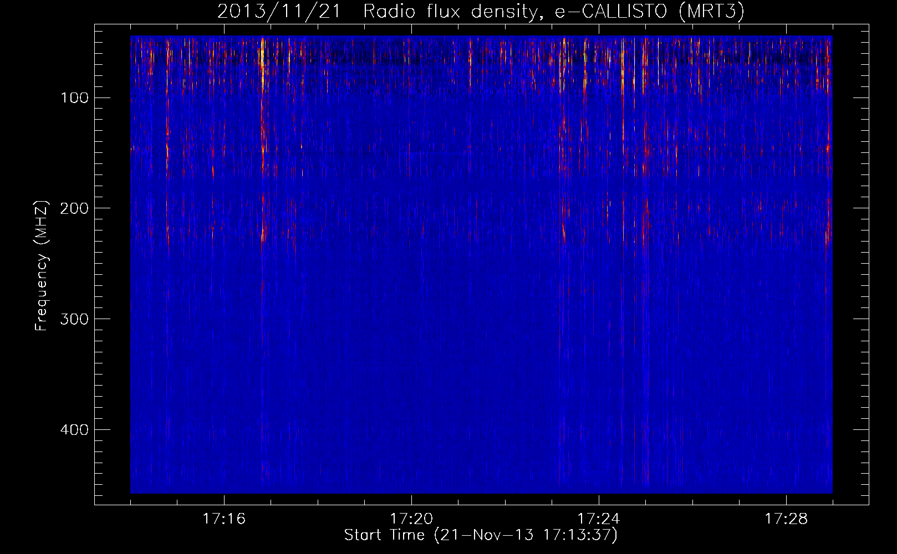Click the 17:16 time tick label
Screen dimensions: 897x554
pos(224,519)
